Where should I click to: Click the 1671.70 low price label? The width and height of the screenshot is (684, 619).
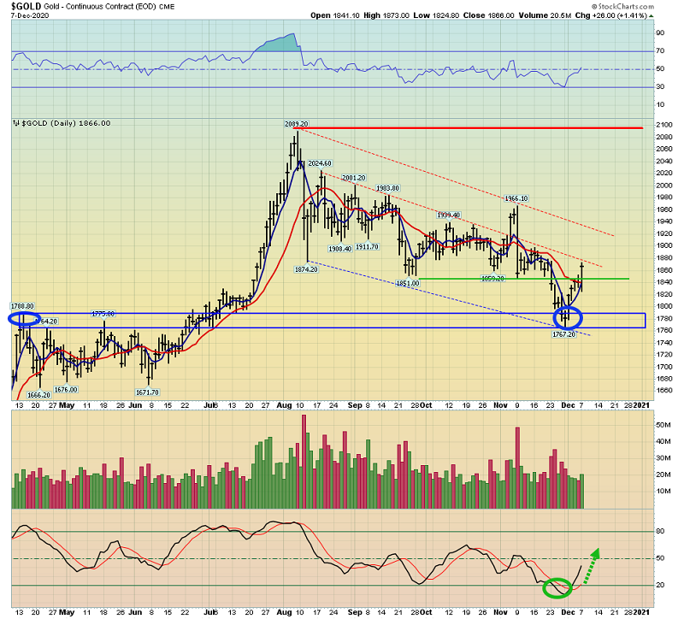147,392
